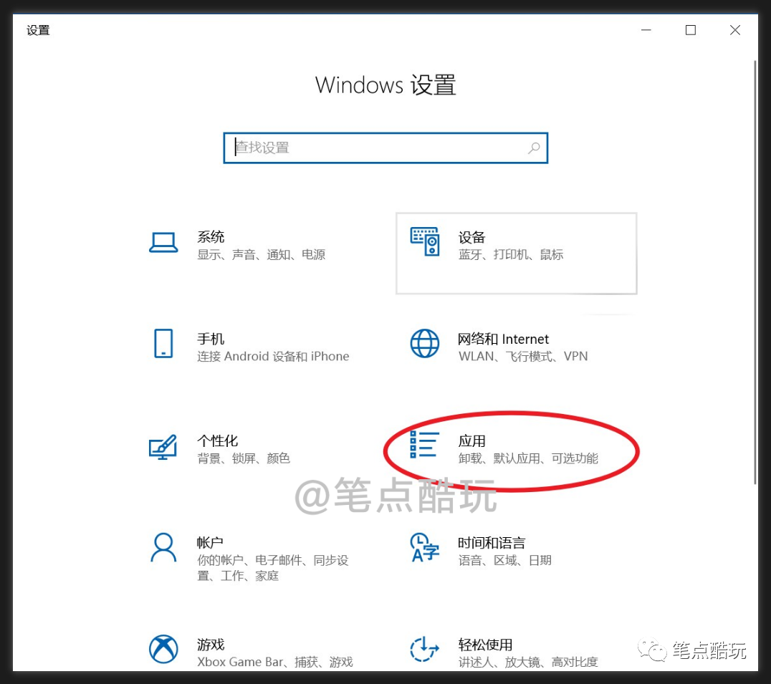771x684 pixels.
Task: Click the description 讲述人、放大镜、高对比度
Action: pyautogui.click(x=528, y=662)
